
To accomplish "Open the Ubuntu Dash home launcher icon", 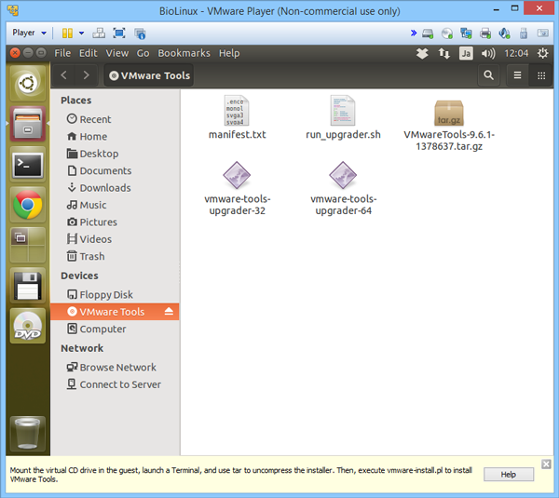I will click(x=28, y=84).
